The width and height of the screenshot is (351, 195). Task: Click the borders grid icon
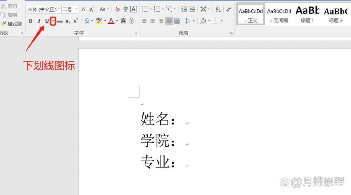(x=215, y=21)
